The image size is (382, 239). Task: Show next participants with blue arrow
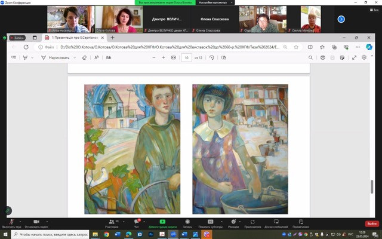(341, 19)
